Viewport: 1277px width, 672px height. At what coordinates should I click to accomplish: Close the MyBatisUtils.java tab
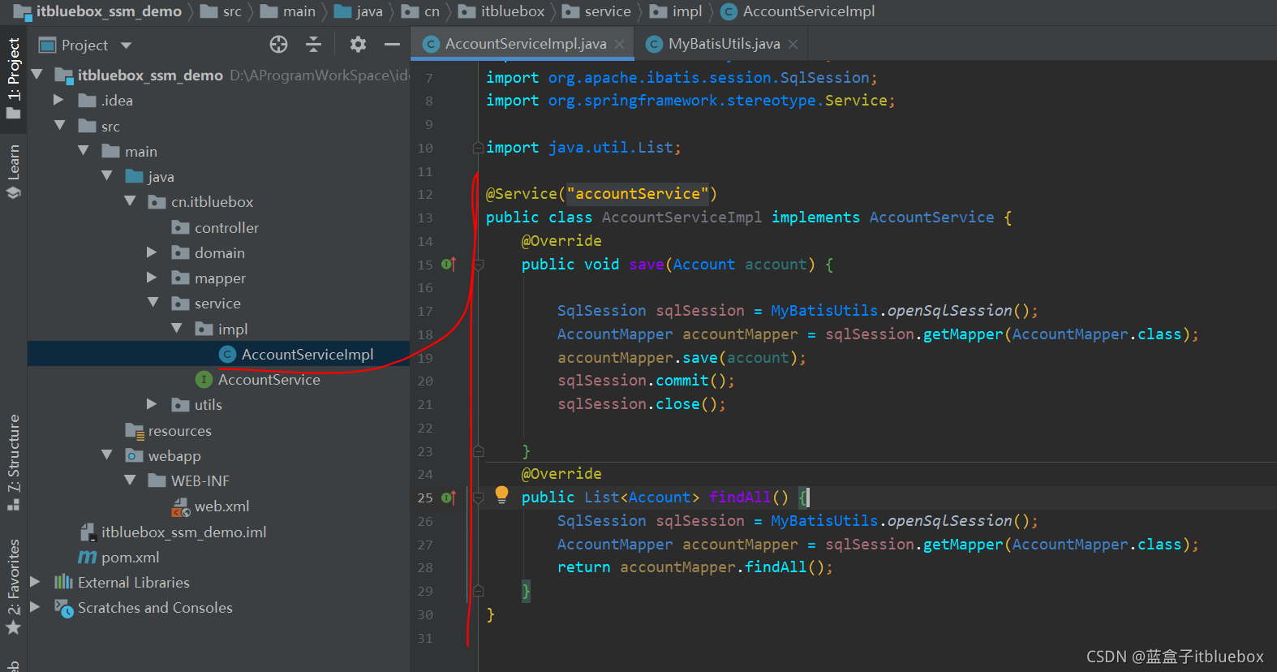[x=793, y=44]
